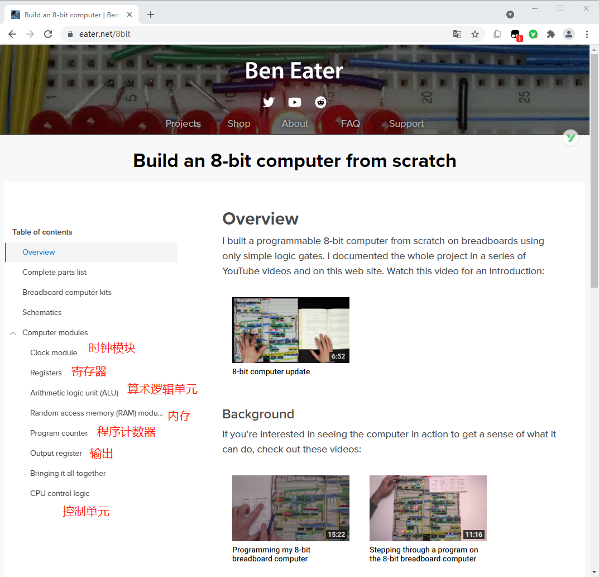
Task: Play the 8-bit computer update video
Action: tap(291, 330)
